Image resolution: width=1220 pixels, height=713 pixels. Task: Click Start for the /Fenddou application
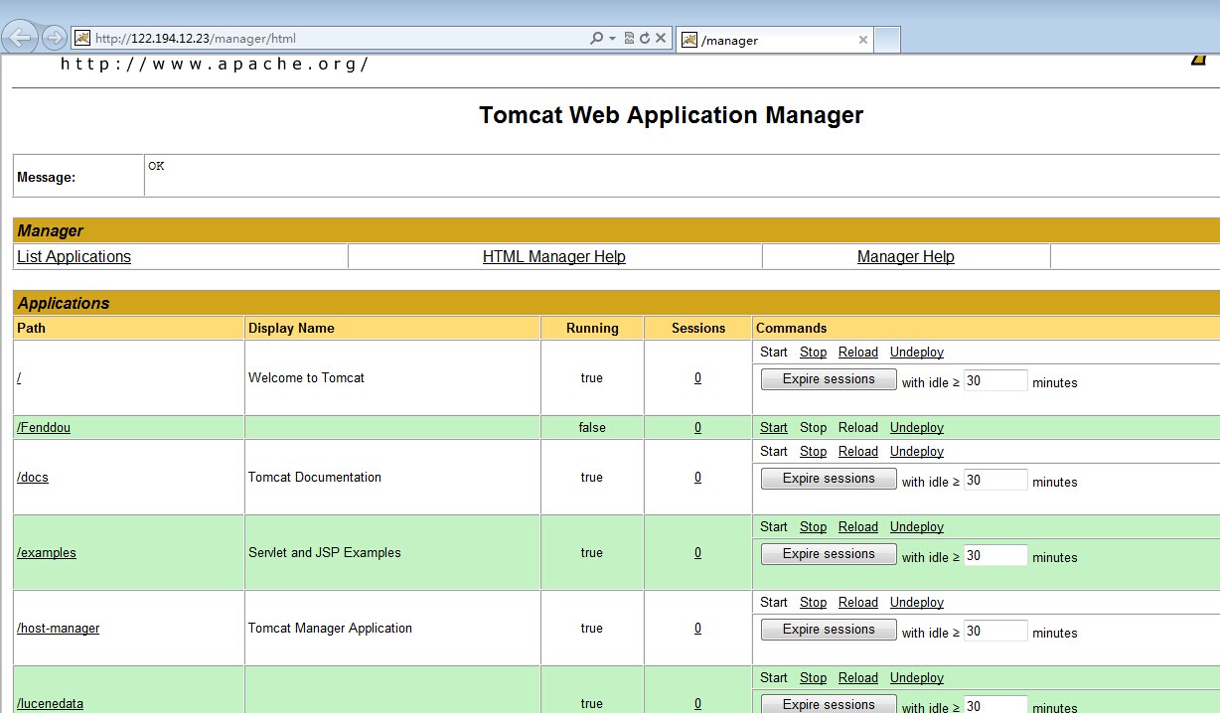[x=774, y=427]
